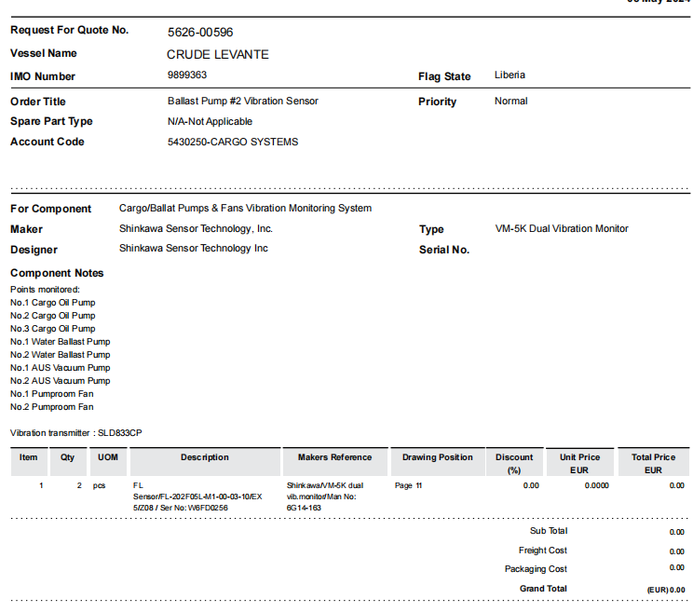The height and width of the screenshot is (612, 693).
Task: Click the Request For Quote number 5626-00596
Action: (x=199, y=32)
